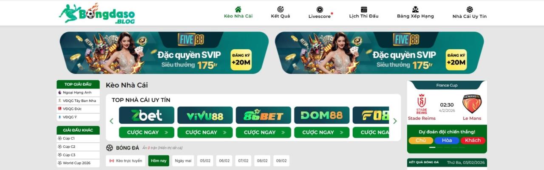Vote Chủ for home team win
This screenshot has width=544, height=170.
coord(421,140)
